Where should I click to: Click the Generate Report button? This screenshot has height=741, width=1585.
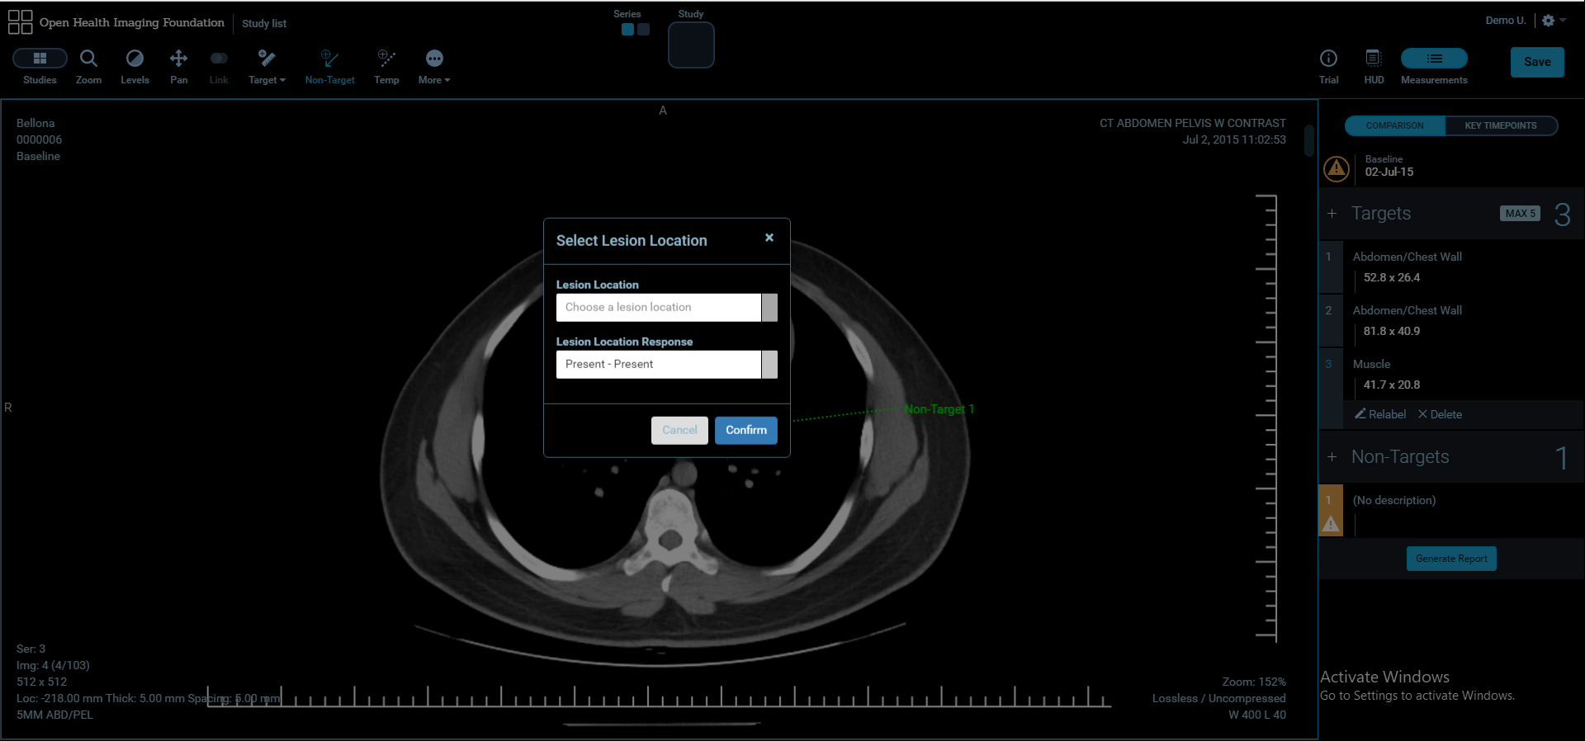[x=1451, y=559]
